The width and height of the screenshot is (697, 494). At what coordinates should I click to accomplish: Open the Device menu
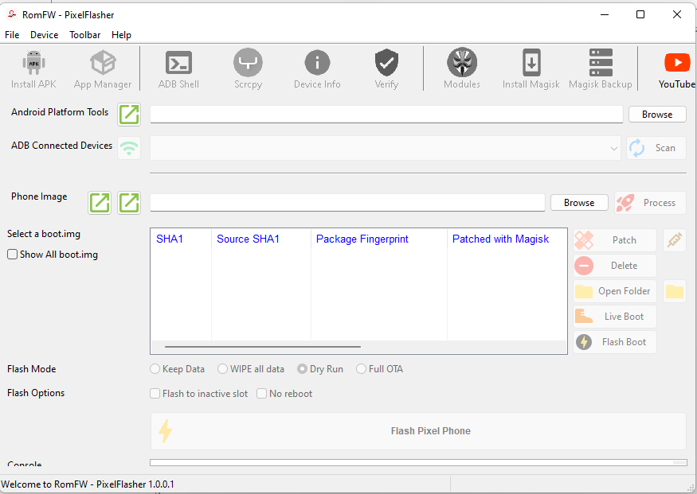pos(44,34)
